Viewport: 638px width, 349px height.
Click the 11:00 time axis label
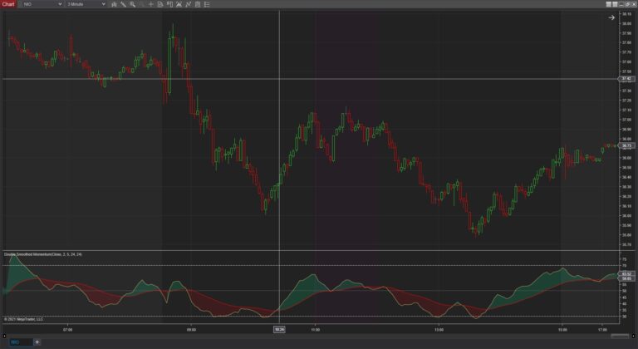point(315,330)
